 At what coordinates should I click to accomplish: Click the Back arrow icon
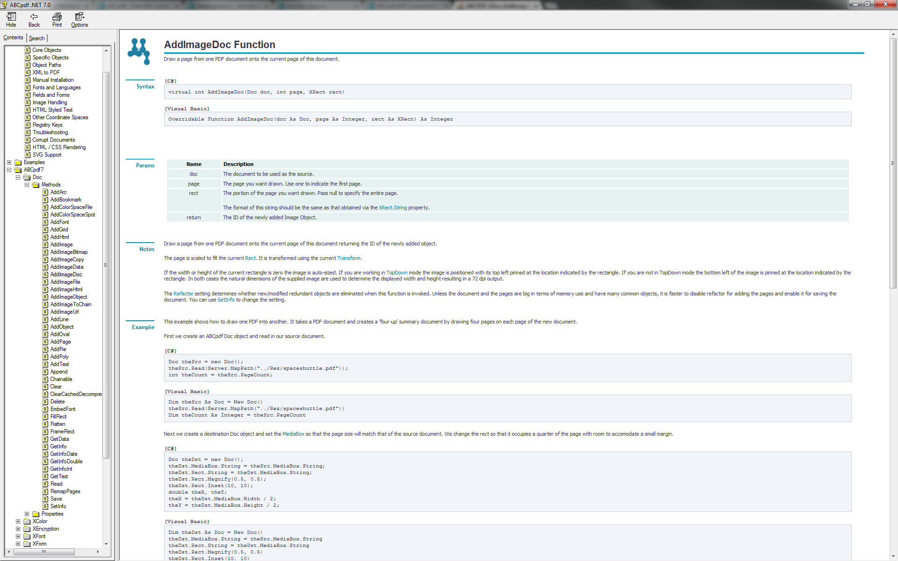pos(34,17)
